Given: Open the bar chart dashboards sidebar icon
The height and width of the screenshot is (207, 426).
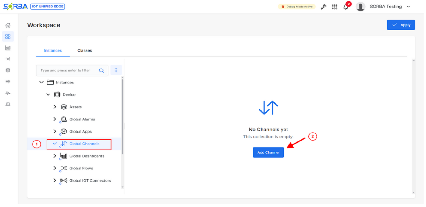Looking at the screenshot, I should 8,48.
